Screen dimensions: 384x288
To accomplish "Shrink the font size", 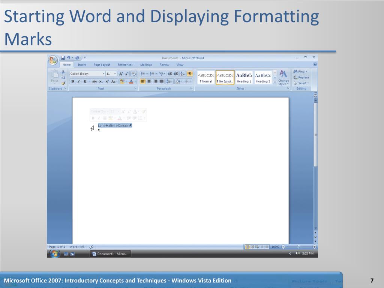I will click(x=126, y=74).
